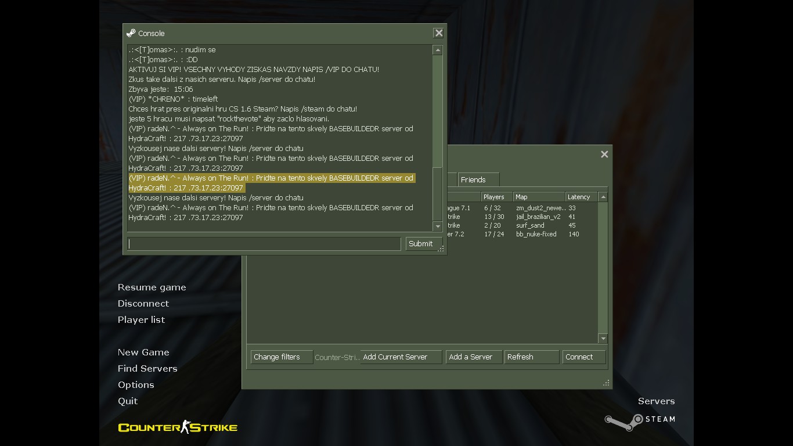Click the '(VIP) *CHRENO* : timeleft' line
Image resolution: width=793 pixels, height=446 pixels.
(x=173, y=99)
